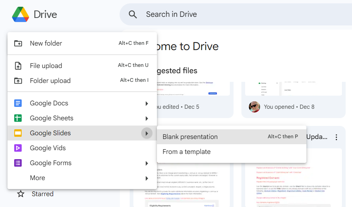Screen dimensions: 352x207
Task: Click the 'You opened • Dec 8' text
Action: [x=289, y=107]
